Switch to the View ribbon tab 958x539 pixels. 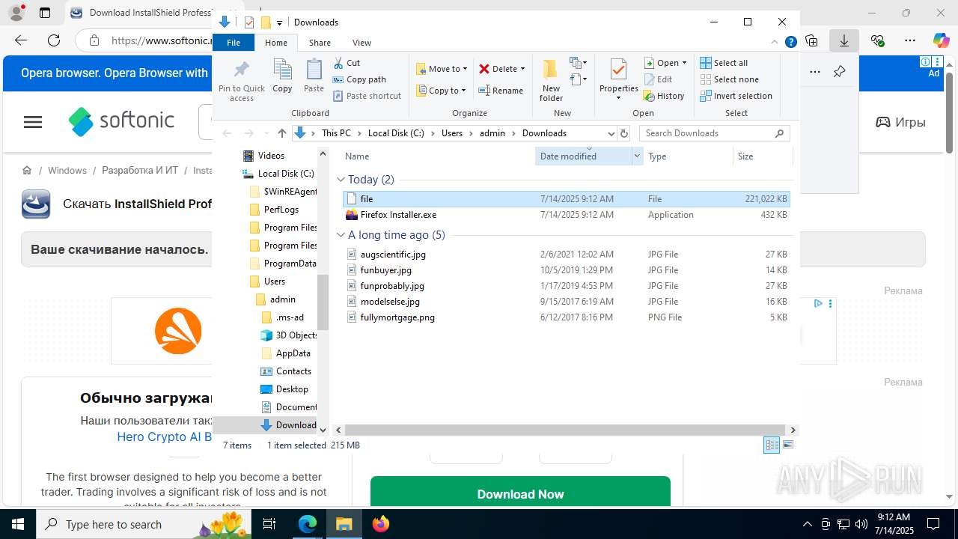pos(361,43)
